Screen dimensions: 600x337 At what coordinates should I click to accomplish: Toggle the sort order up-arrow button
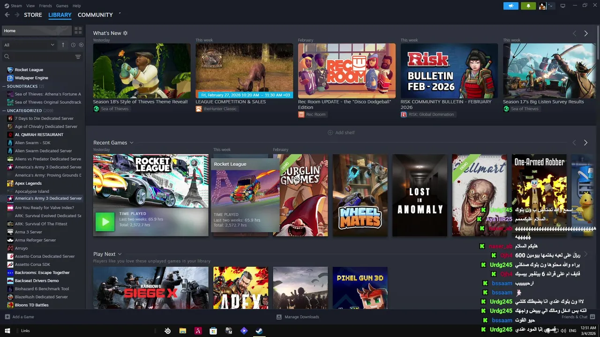click(63, 45)
